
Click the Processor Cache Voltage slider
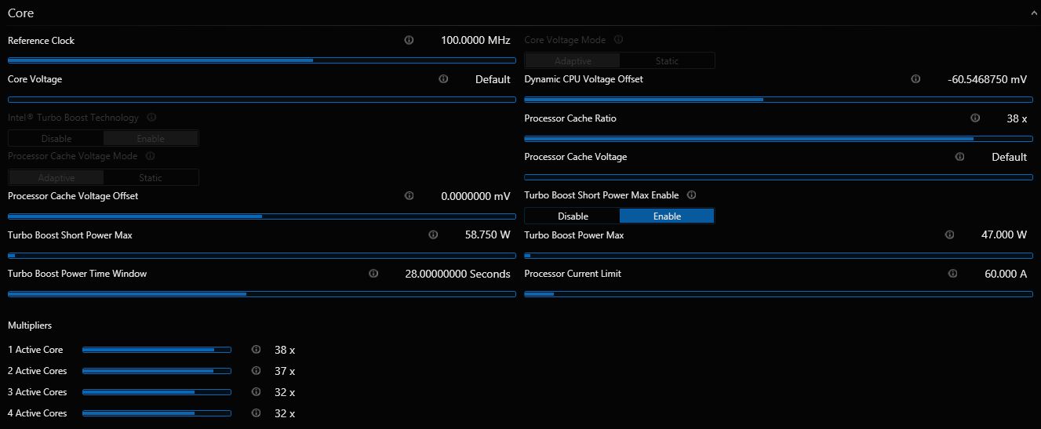coord(778,177)
